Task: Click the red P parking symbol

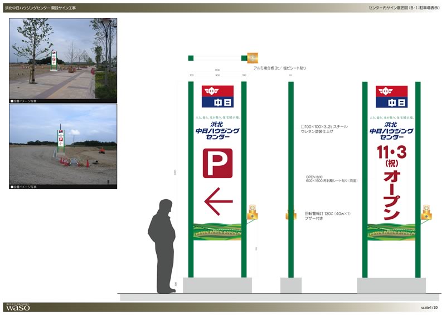Action: point(217,163)
